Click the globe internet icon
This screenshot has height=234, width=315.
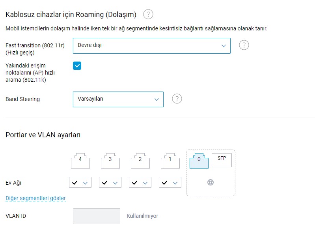click(211, 182)
